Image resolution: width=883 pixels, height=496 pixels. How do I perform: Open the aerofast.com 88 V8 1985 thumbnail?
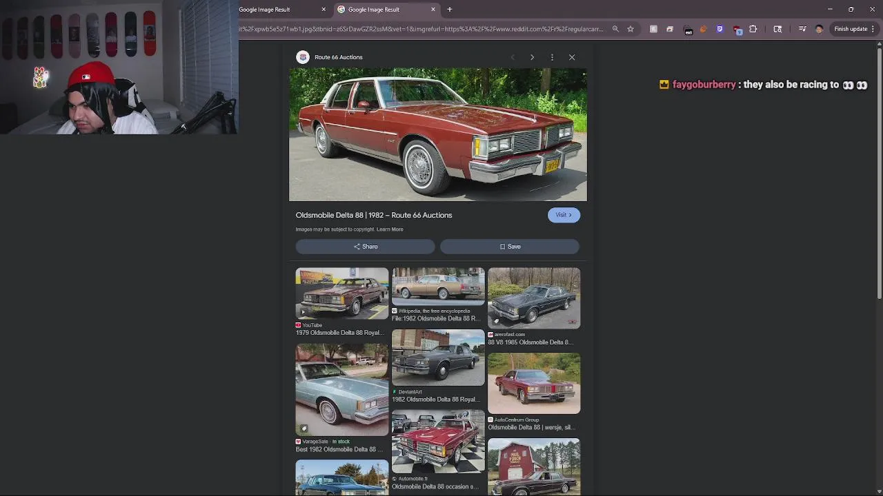(x=534, y=298)
